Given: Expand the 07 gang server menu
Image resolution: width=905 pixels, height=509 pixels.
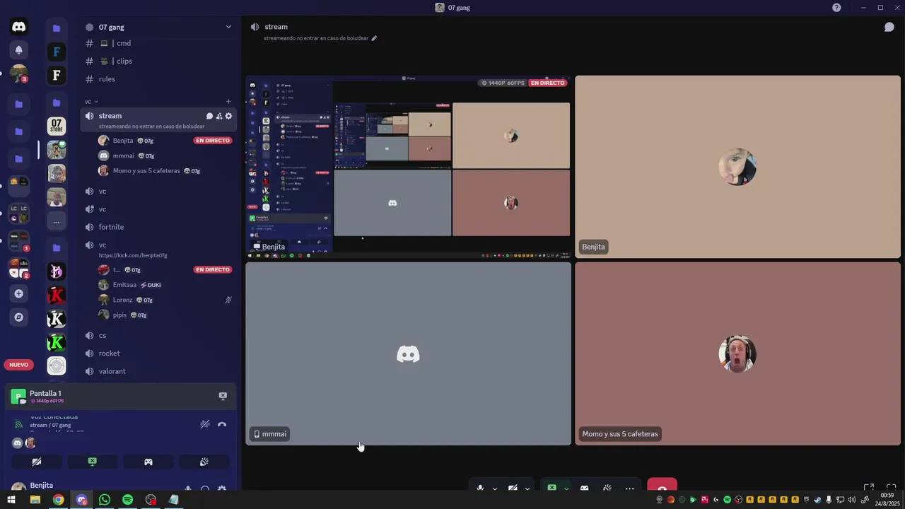Looking at the screenshot, I should pyautogui.click(x=228, y=27).
